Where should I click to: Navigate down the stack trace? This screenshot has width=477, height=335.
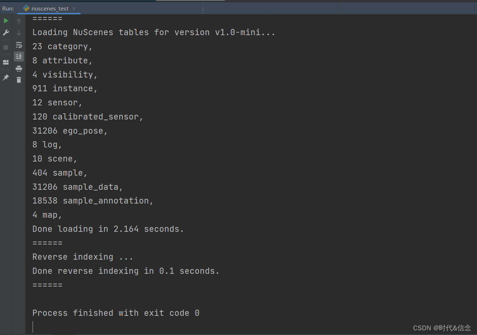18,33
